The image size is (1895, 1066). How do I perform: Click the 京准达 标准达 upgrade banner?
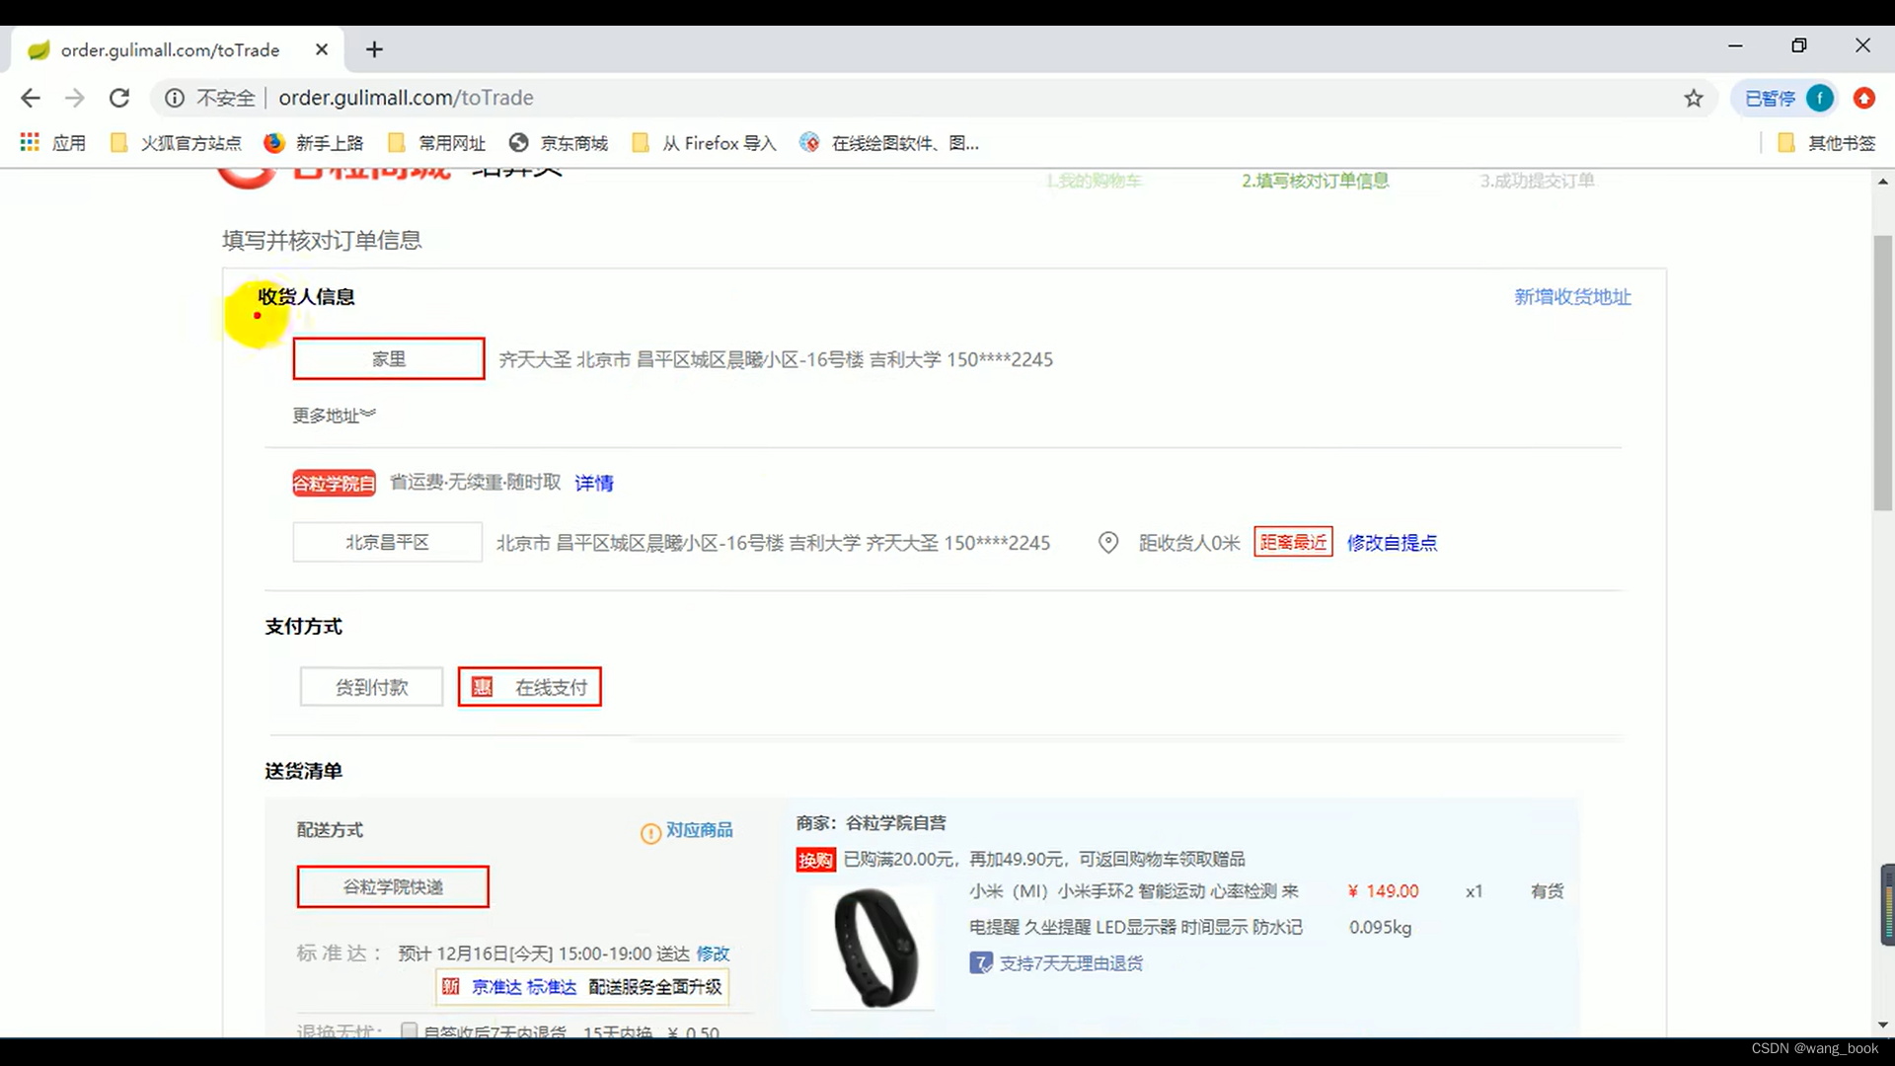point(582,987)
